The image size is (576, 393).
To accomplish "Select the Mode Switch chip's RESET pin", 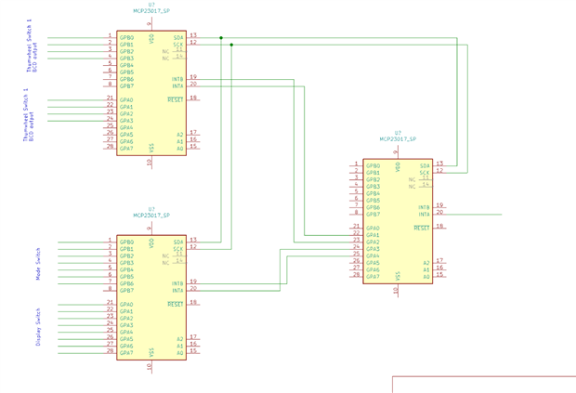I will coord(193,304).
